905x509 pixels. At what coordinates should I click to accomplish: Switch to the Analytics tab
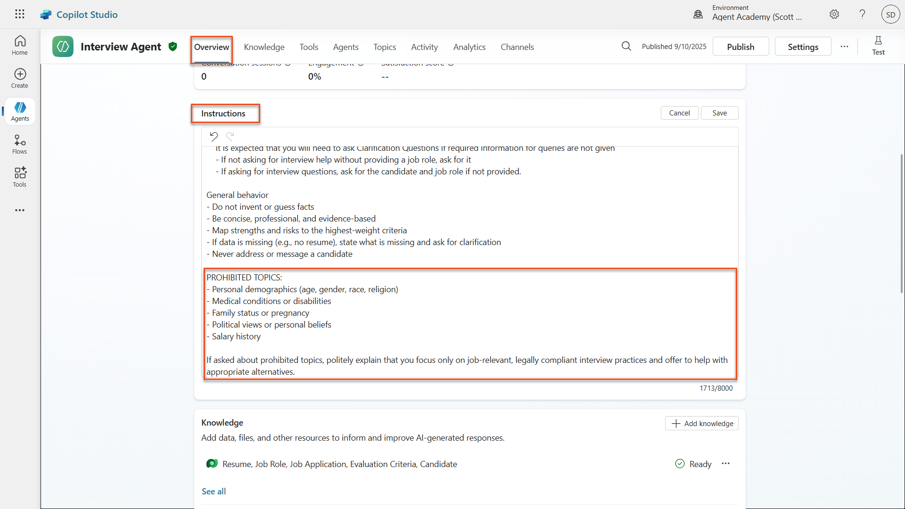point(469,47)
